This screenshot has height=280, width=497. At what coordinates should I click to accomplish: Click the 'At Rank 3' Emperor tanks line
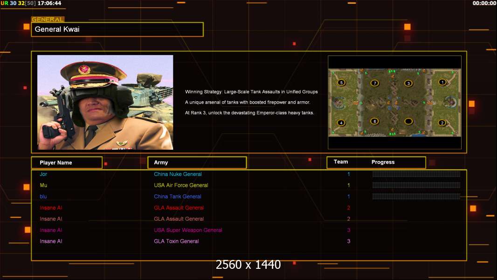(x=249, y=112)
